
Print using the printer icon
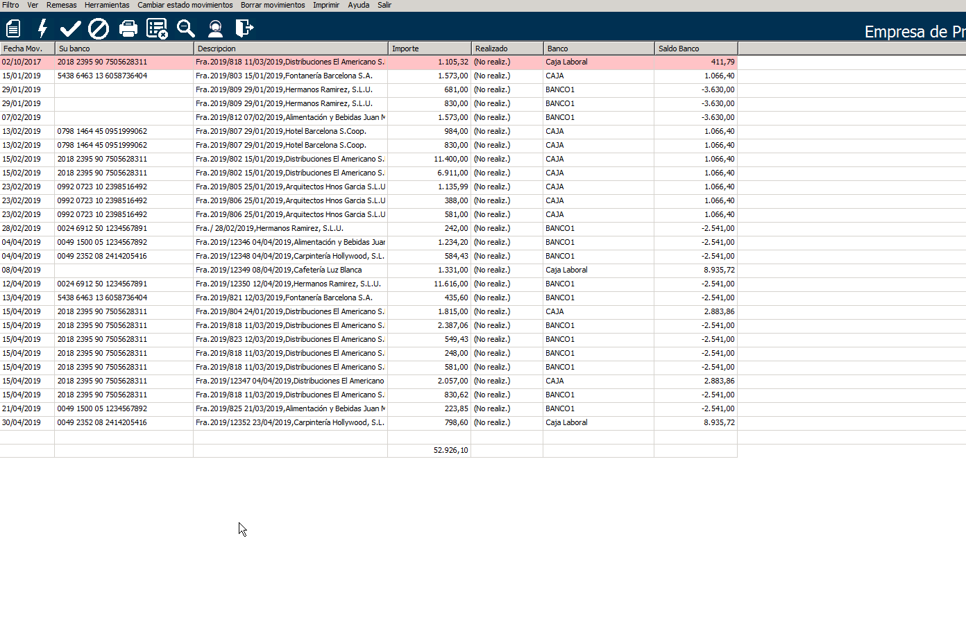click(128, 28)
